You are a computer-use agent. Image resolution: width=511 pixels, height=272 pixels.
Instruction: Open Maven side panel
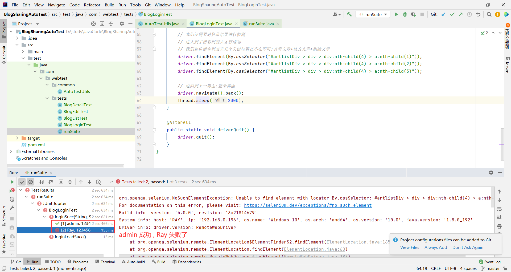click(507, 64)
